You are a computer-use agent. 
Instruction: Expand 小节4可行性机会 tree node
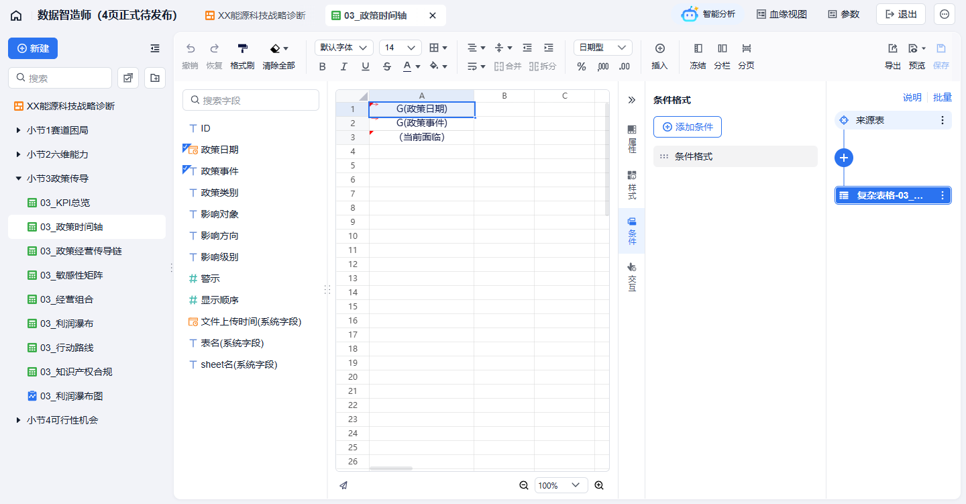pos(18,420)
